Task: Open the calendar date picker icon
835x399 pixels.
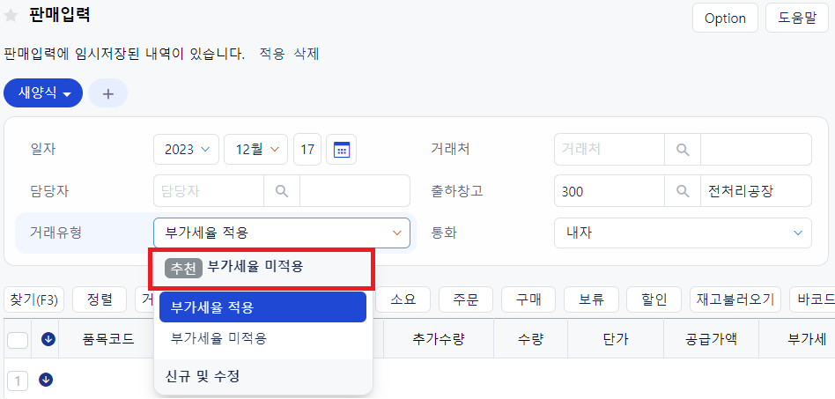Action: coord(342,149)
